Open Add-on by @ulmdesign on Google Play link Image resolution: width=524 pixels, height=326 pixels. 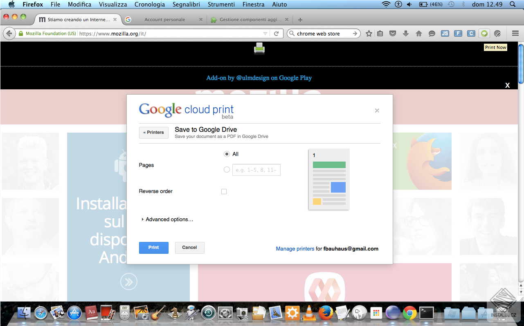[x=259, y=78]
